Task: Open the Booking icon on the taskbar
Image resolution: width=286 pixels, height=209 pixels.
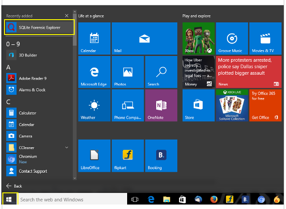Action: point(246,199)
